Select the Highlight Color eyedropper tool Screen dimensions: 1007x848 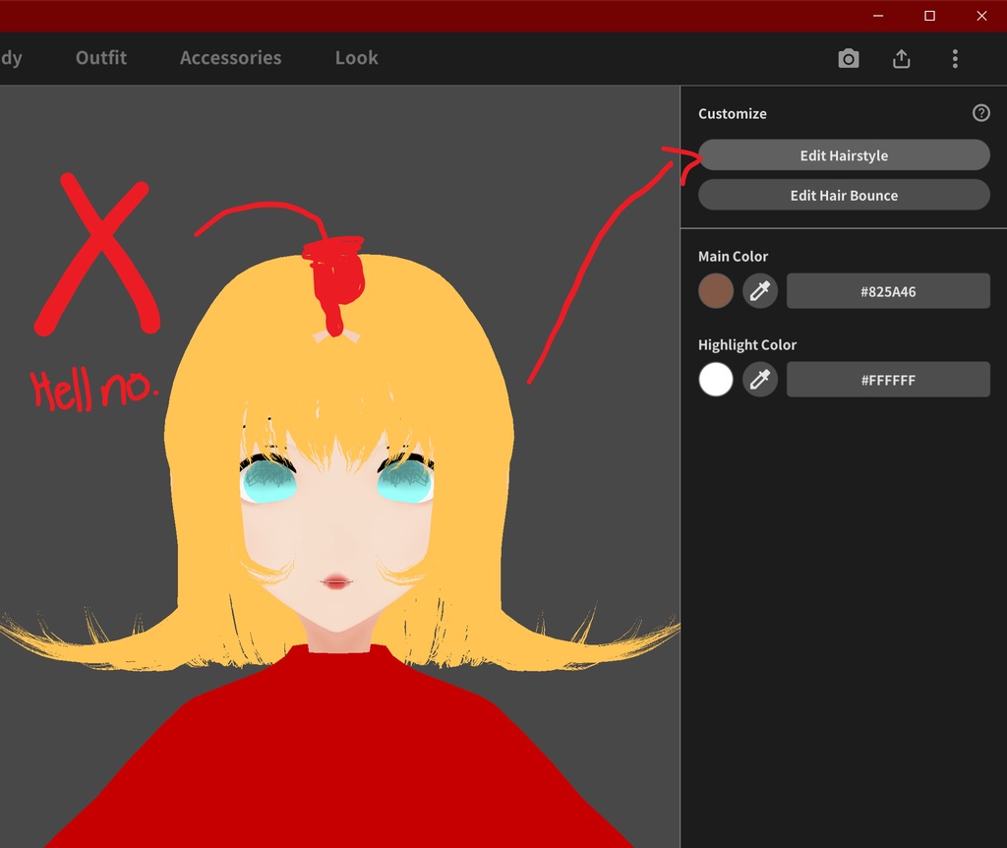[x=759, y=379]
